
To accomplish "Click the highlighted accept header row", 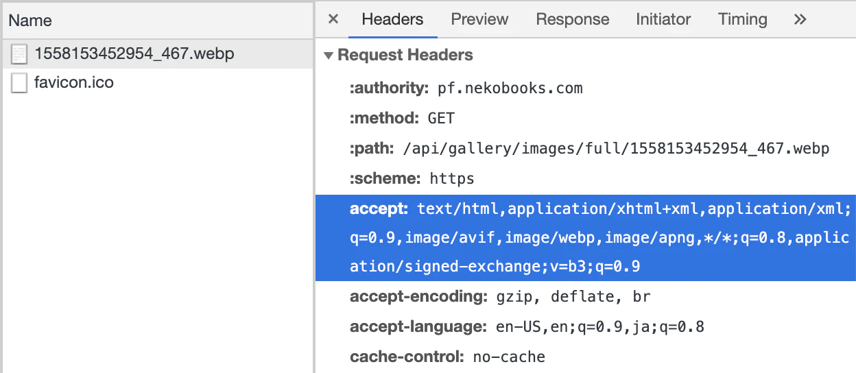I will click(x=586, y=237).
